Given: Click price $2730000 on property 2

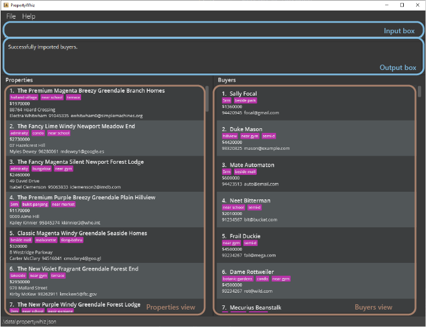Looking at the screenshot, I should 20,139.
